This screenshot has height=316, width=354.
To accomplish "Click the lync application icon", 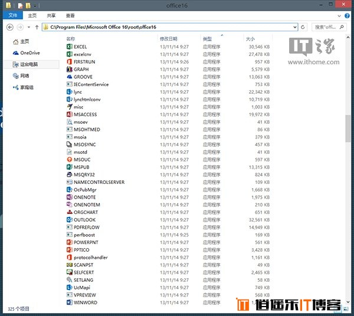I will (x=69, y=92).
